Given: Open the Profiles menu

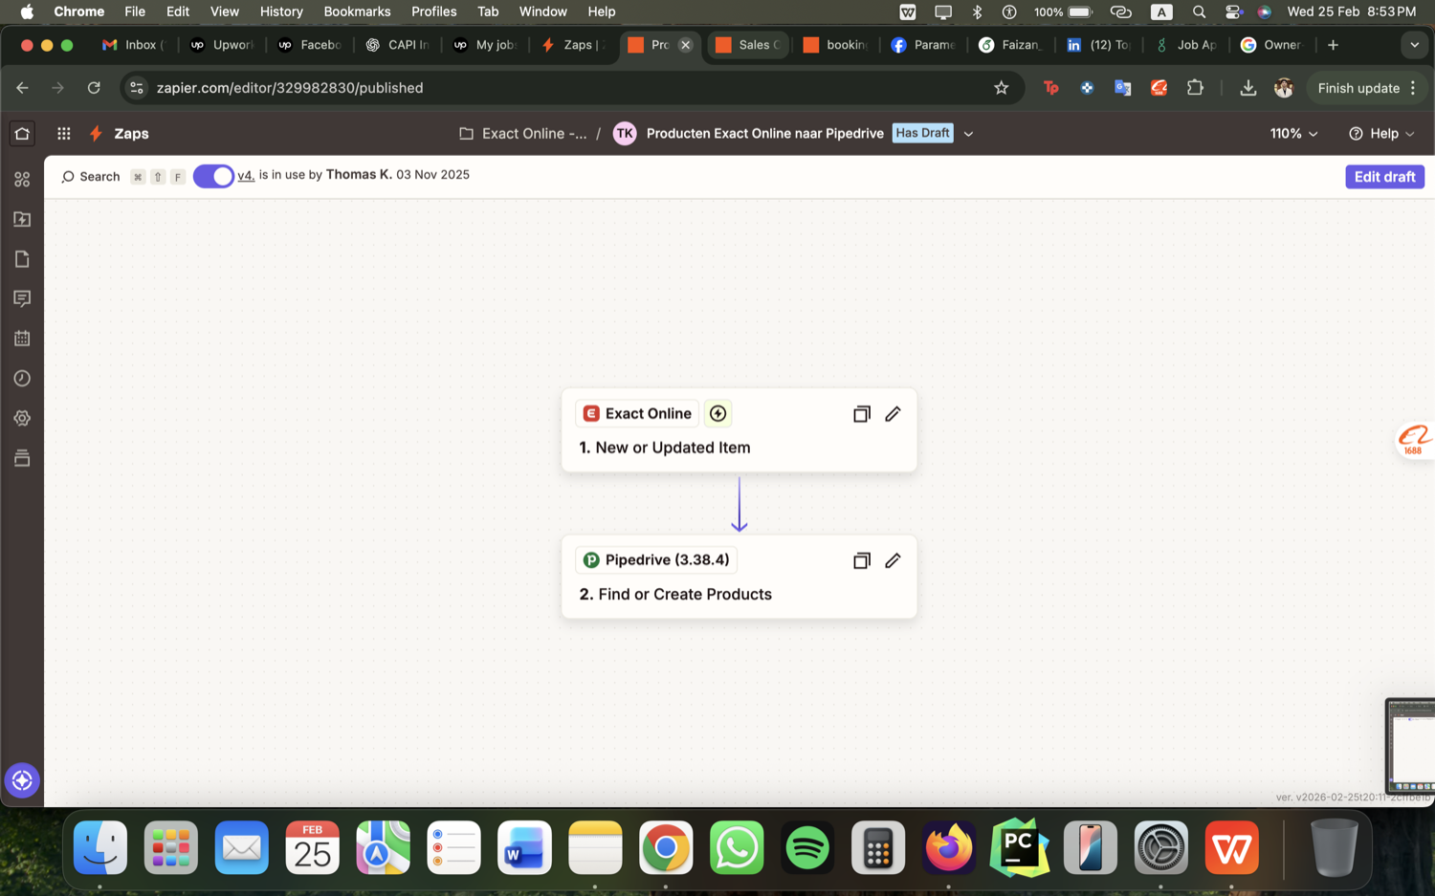Looking at the screenshot, I should [433, 11].
